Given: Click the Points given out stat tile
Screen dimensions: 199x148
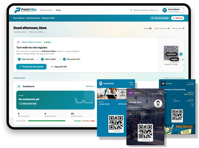Looking at the screenshot, I should 56,115.
